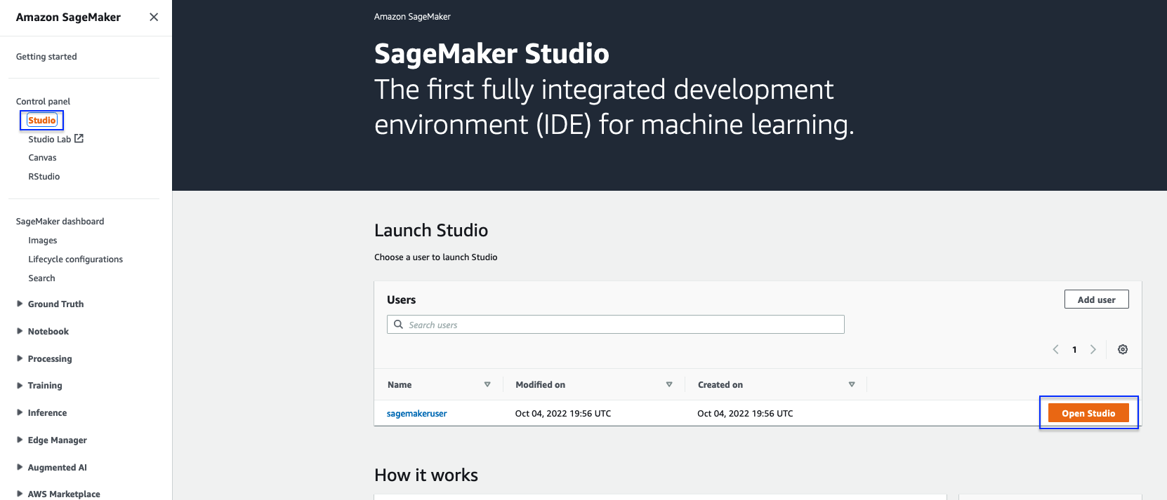
Task: Click the external link icon beside Studio Lab
Action: 79,139
